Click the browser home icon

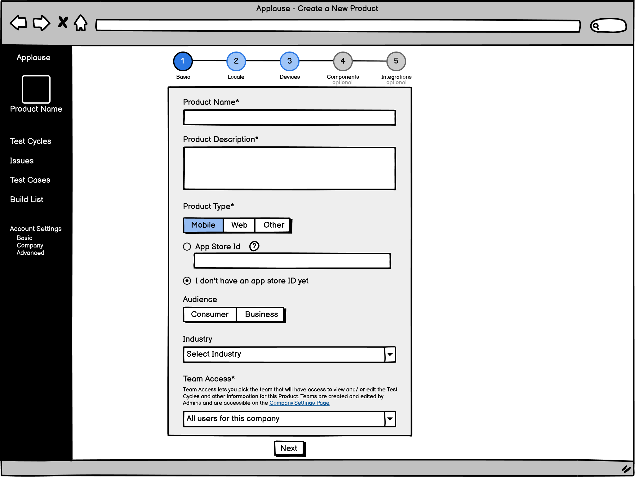point(81,23)
